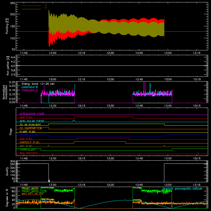Click 12:30 time label under Quality plot

coord(110,185)
